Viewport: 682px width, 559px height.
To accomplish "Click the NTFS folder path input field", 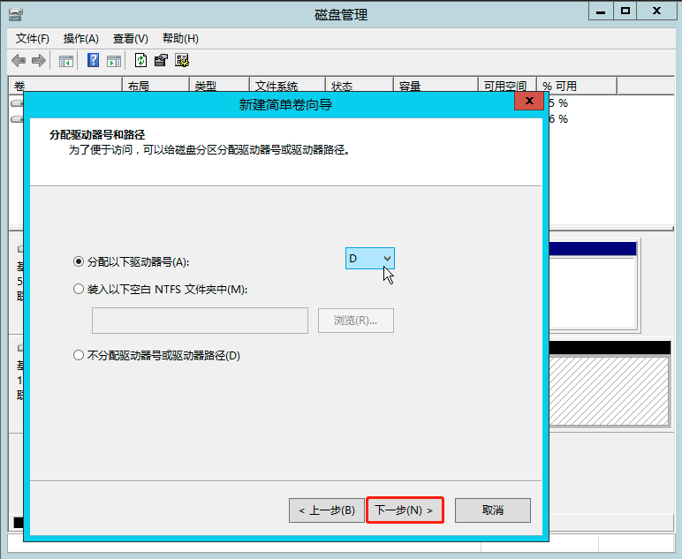I will [200, 321].
